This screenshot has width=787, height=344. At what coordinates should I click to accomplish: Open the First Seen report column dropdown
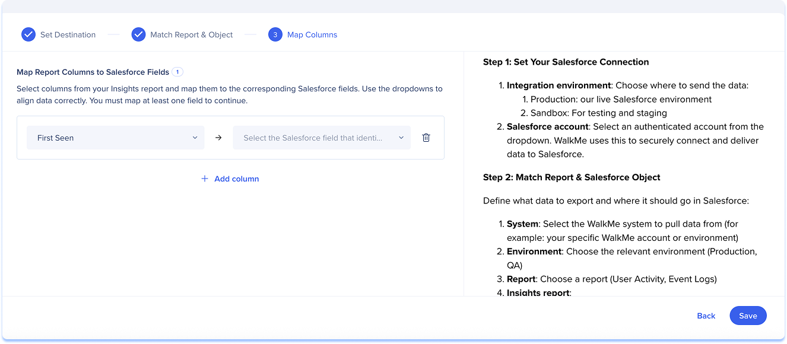(x=115, y=138)
